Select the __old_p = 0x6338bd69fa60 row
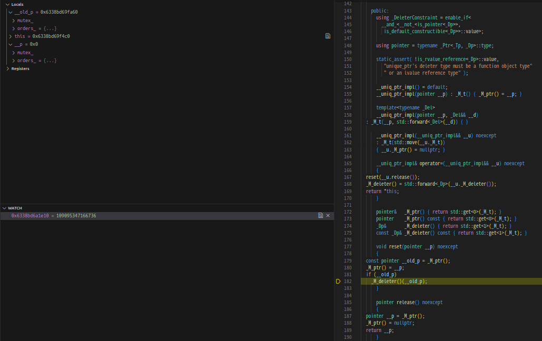This screenshot has width=542, height=341. click(167, 12)
